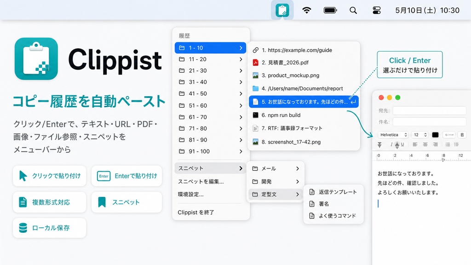Click the return key icon on item 5

coord(353,102)
